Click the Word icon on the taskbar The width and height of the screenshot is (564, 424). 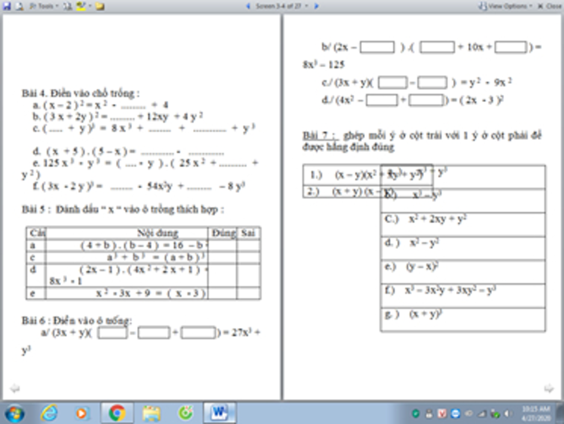[220, 413]
